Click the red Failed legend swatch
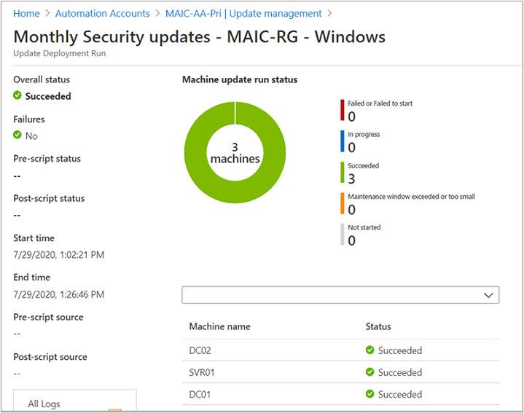Viewport: 524px width, 413px height. 342,111
